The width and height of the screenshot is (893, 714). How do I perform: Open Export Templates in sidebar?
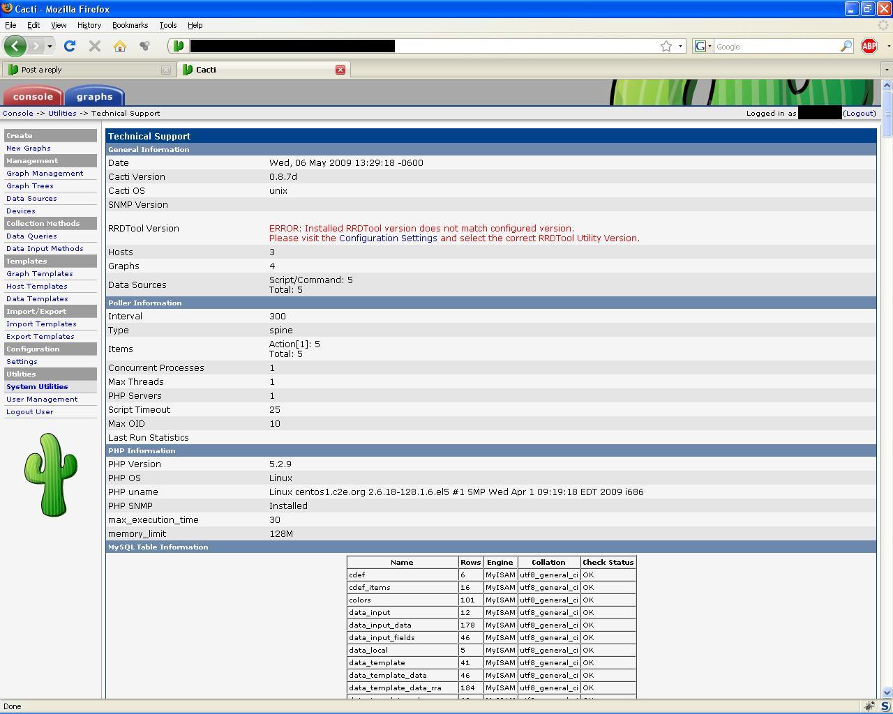coord(40,336)
